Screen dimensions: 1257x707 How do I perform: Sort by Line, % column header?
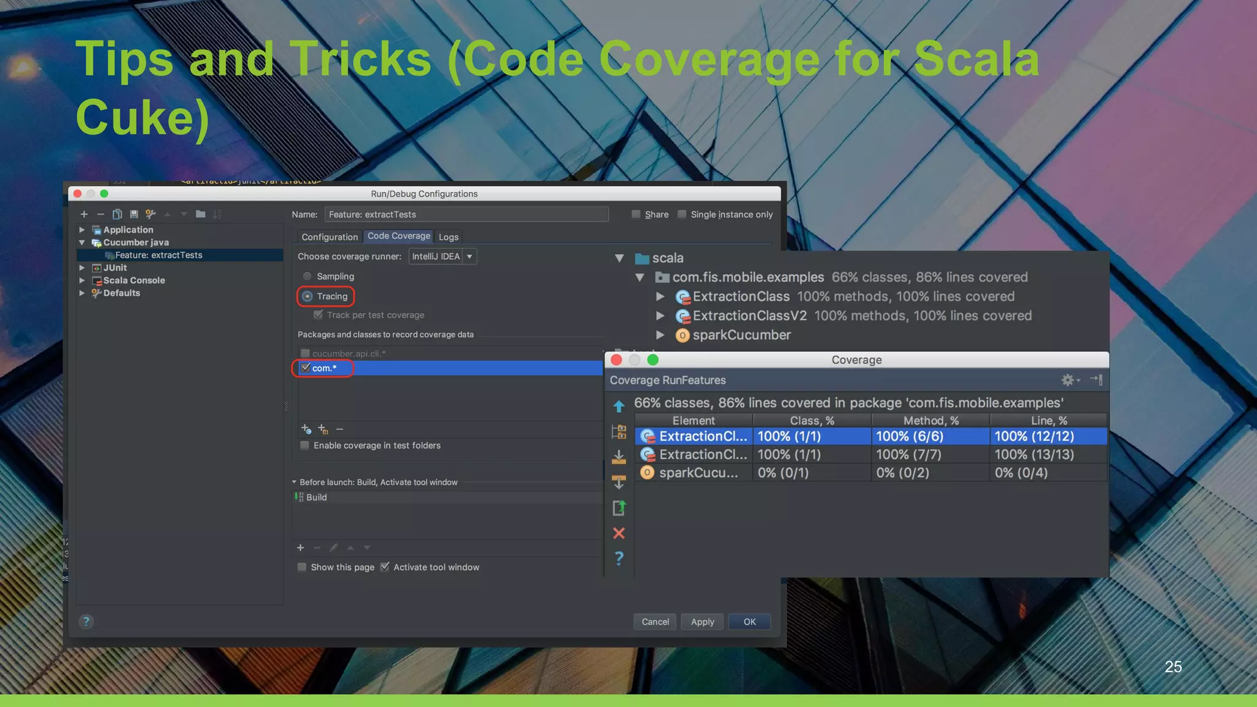[1049, 420]
